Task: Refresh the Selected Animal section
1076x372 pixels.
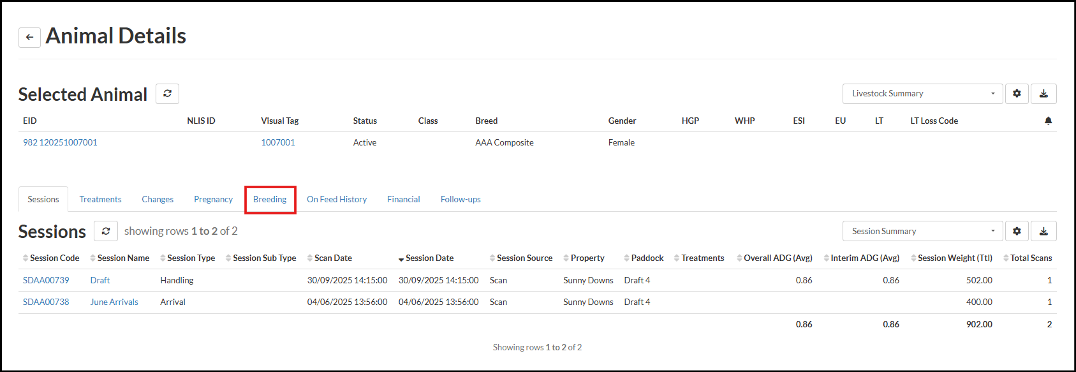Action: [167, 94]
